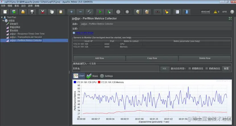Click the Toggle enable/disable toolbar icon
The width and height of the screenshot is (236, 126).
[89, 12]
